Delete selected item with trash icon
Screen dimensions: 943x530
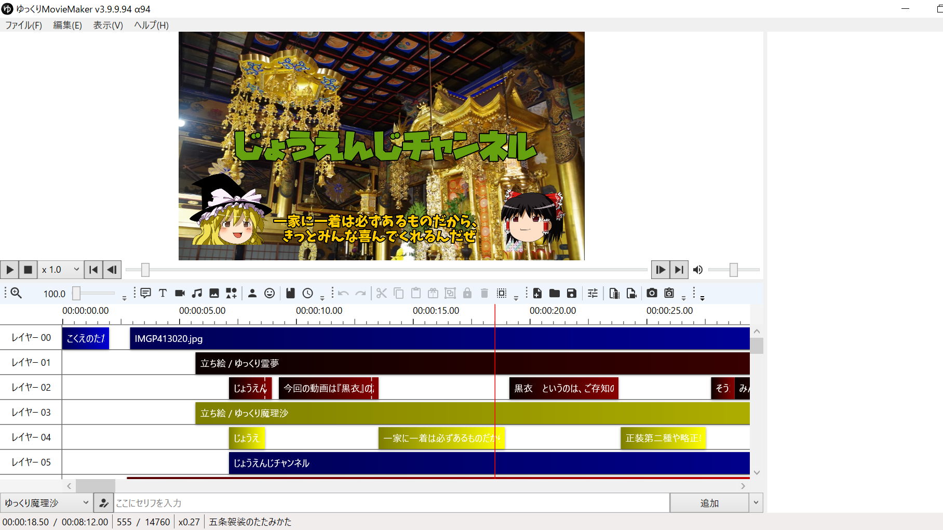(x=484, y=293)
